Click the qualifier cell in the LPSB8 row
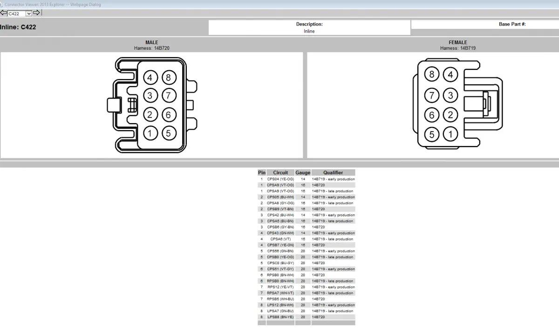 point(333,317)
